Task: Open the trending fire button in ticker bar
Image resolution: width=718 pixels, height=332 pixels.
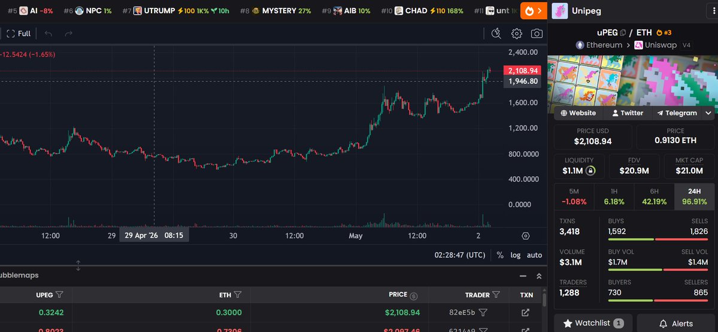Action: pos(534,11)
